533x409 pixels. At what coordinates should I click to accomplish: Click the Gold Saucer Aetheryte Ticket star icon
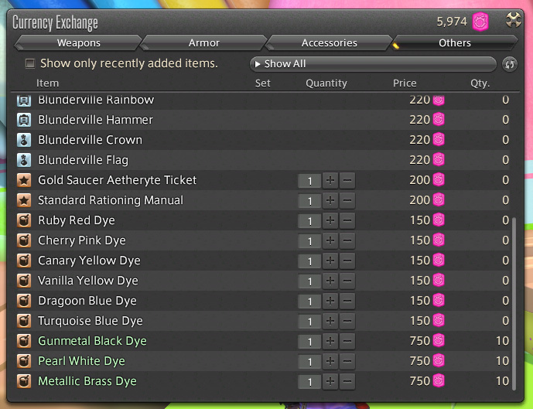(24, 180)
